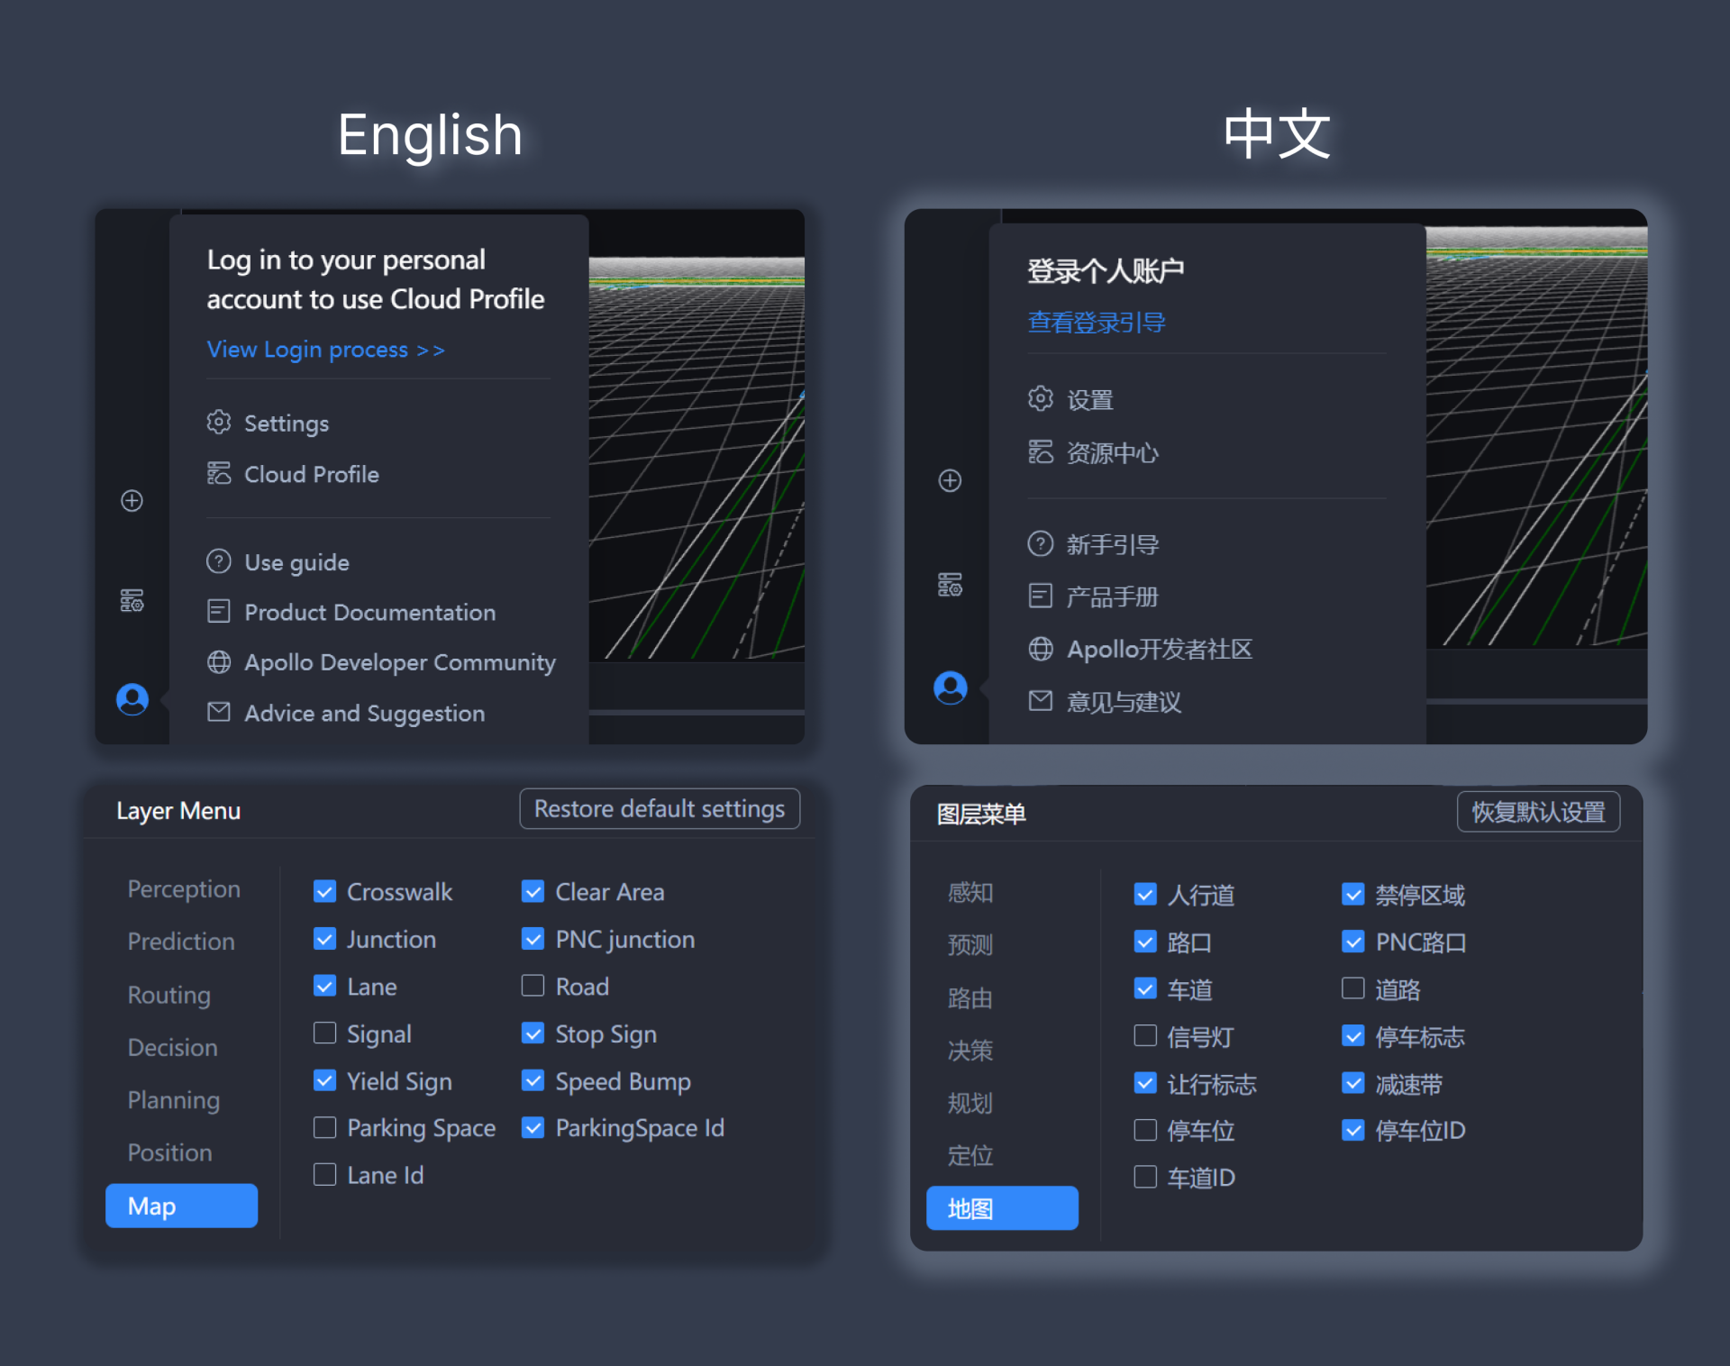1730x1366 pixels.
Task: Select the 规划 tab in 图层菜单
Action: tap(970, 1103)
